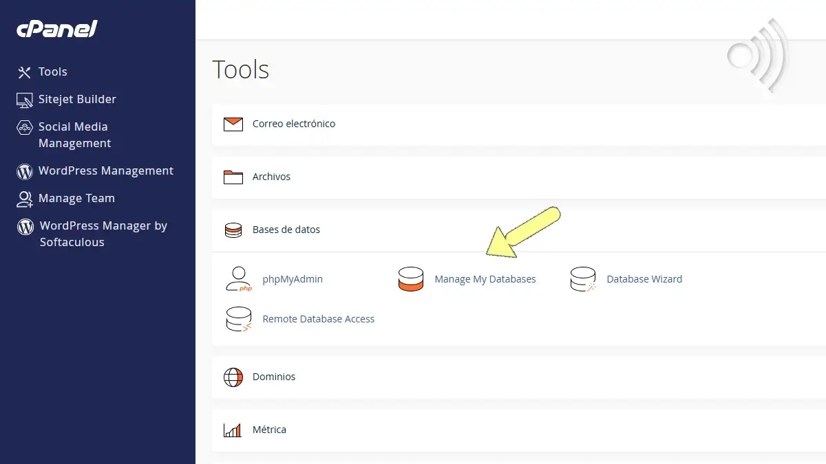Screen dimensions: 826x464
Task: Select the Database Wizard icon
Action: pos(583,278)
